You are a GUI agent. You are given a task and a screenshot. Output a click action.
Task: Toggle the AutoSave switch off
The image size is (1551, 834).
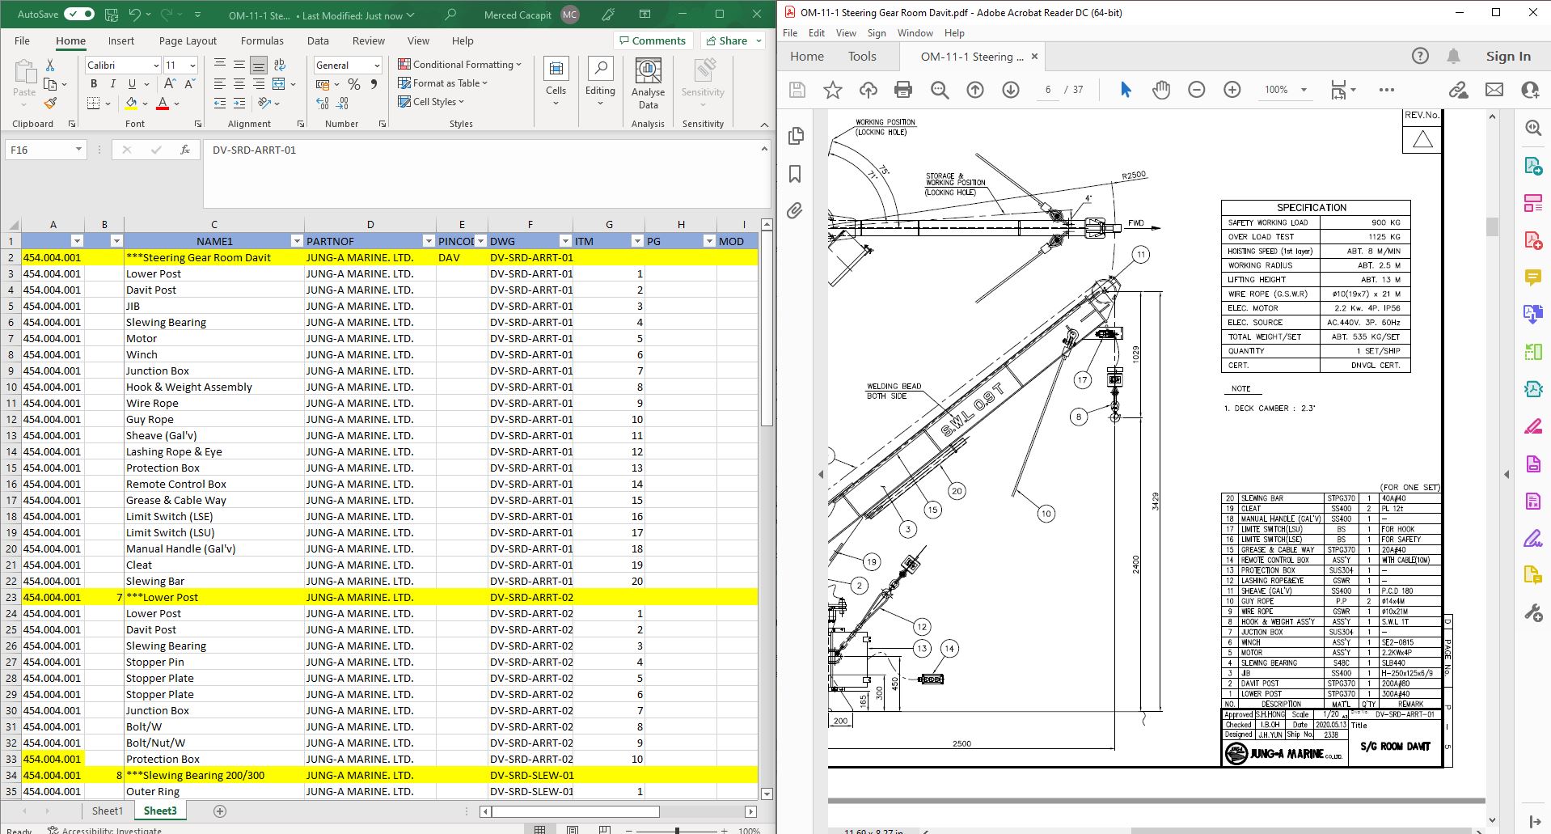(79, 14)
